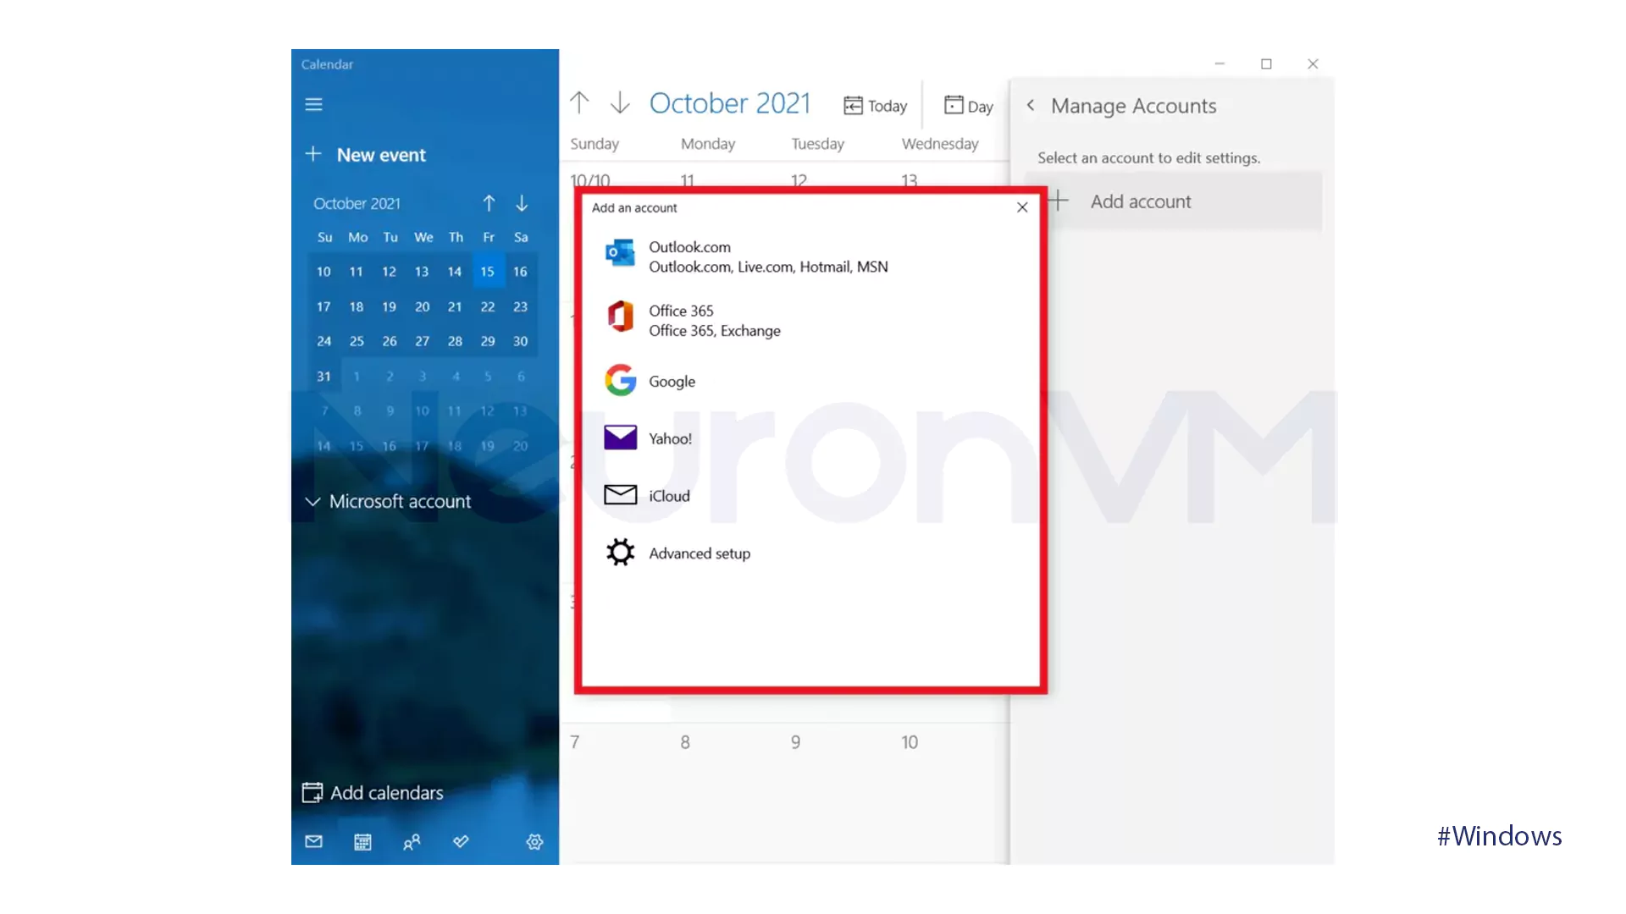Click the navigate back chevron in Manage Accounts
This screenshot has height=914, width=1626.
tap(1030, 105)
